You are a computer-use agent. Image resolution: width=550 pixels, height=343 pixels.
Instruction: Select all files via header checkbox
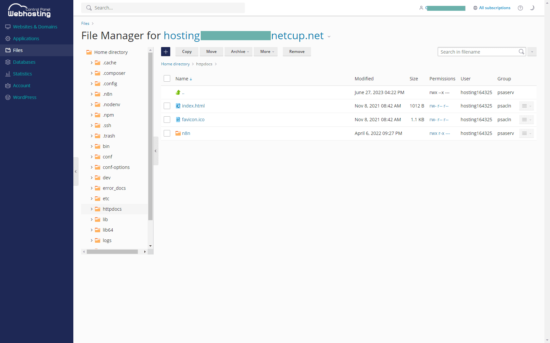point(167,78)
